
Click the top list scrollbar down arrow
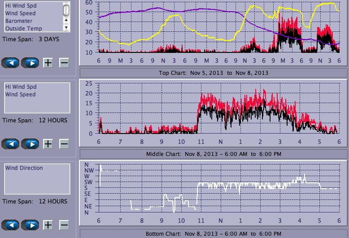(66, 28)
